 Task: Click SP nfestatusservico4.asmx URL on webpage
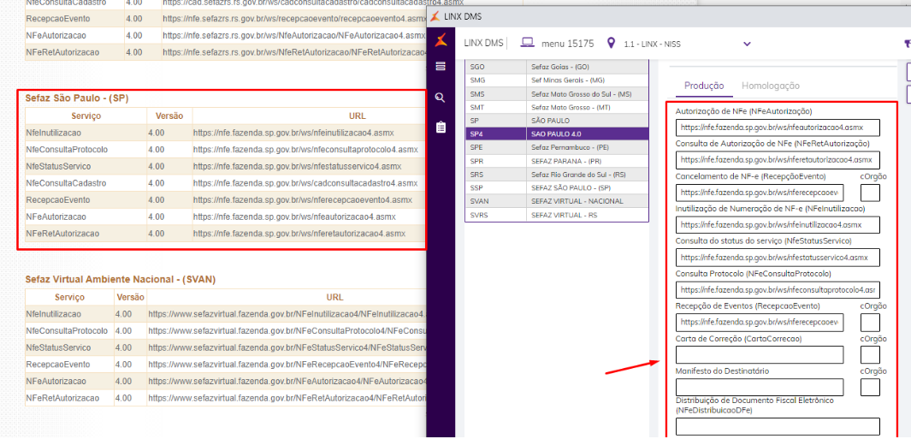coord(297,166)
